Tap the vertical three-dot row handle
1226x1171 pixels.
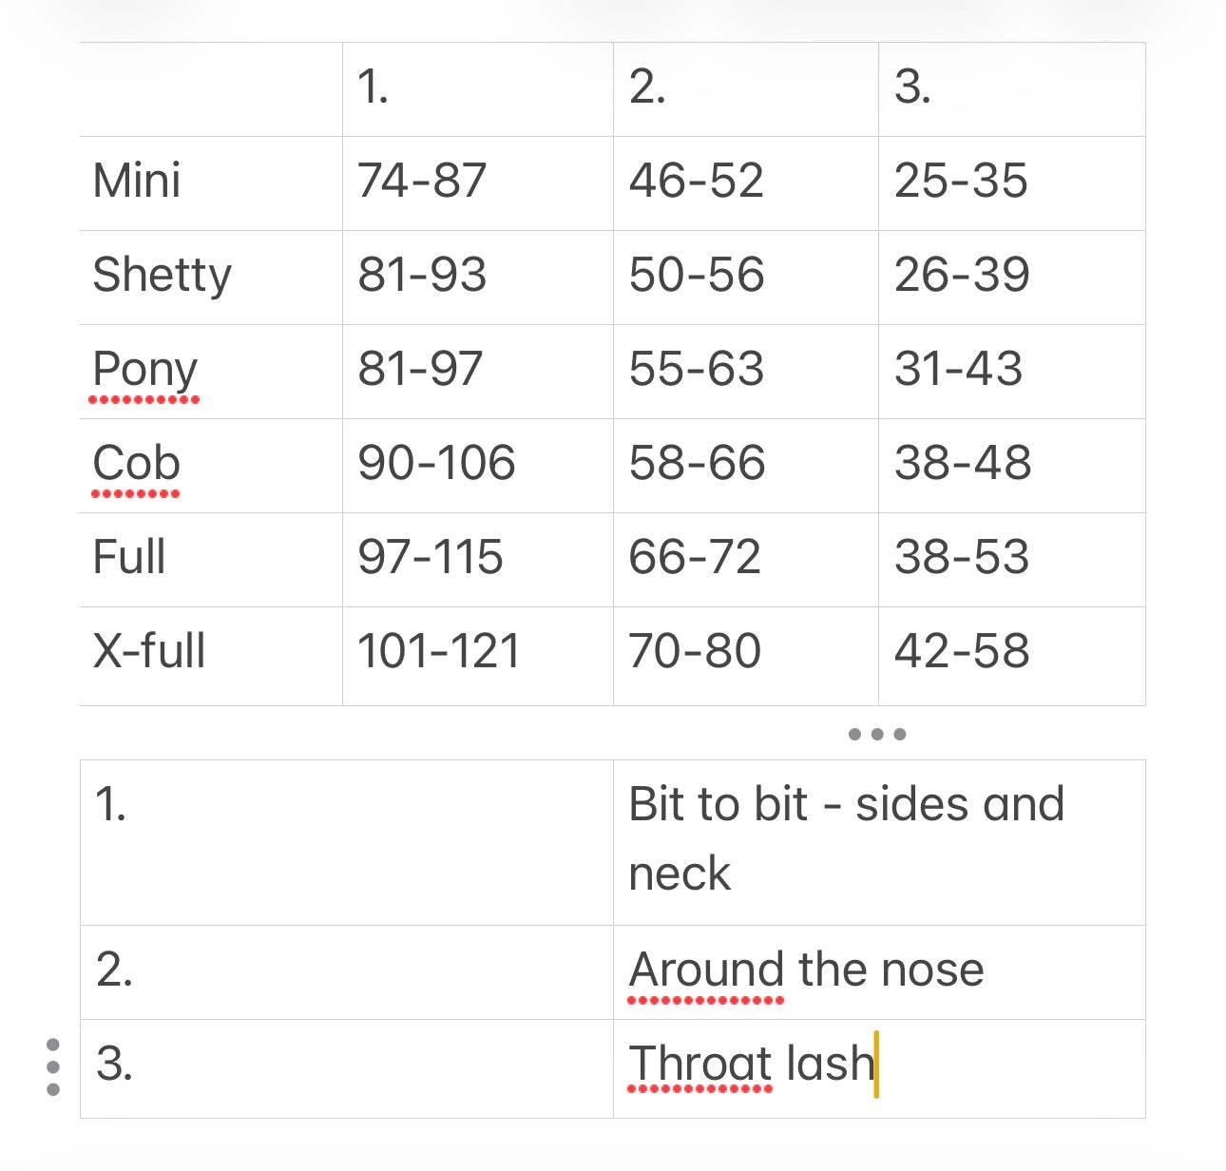click(53, 1066)
